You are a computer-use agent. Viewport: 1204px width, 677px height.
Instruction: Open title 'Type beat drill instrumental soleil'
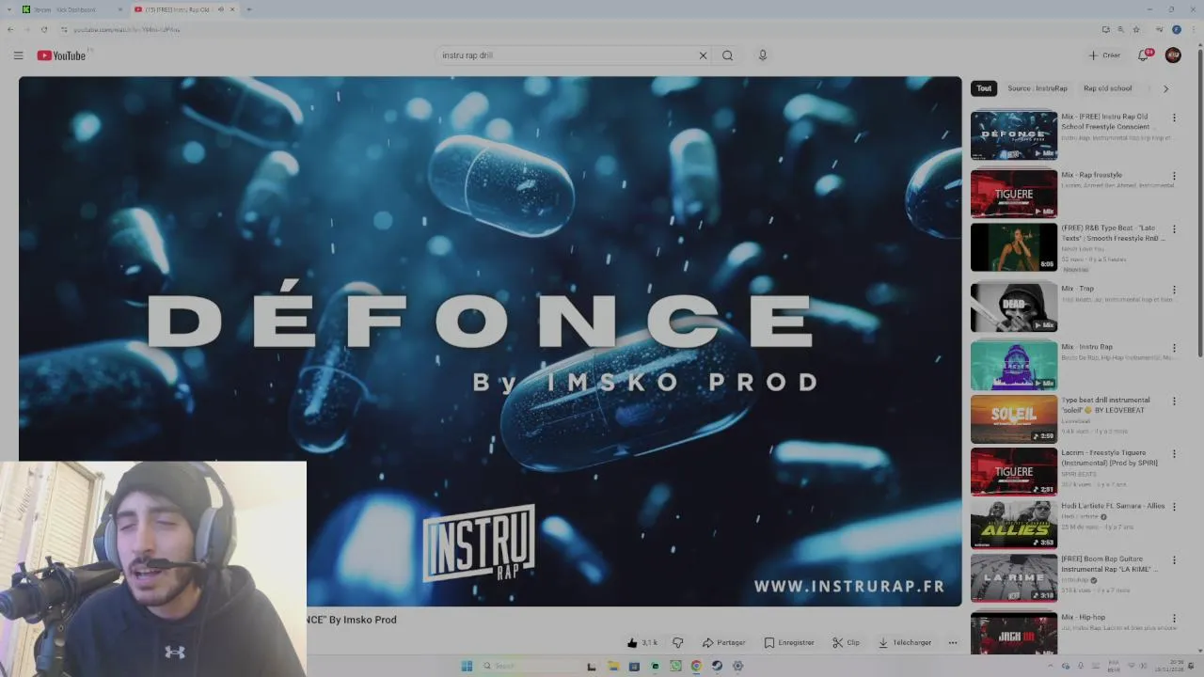click(1106, 405)
